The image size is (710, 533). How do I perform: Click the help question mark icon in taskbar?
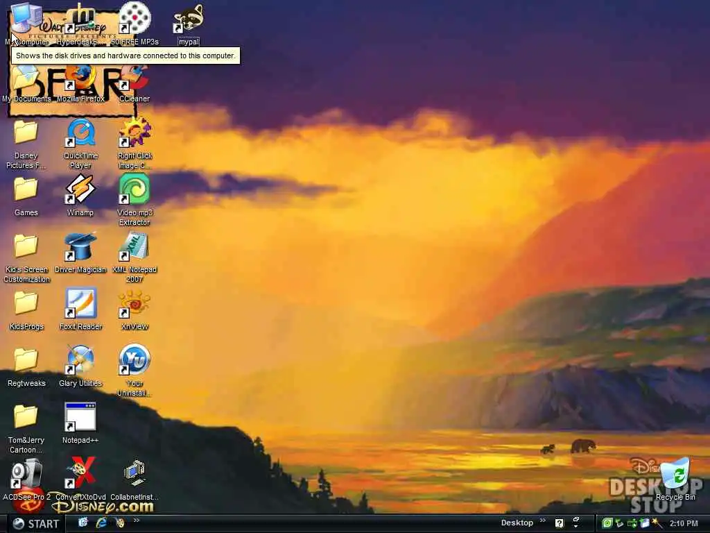tap(560, 524)
